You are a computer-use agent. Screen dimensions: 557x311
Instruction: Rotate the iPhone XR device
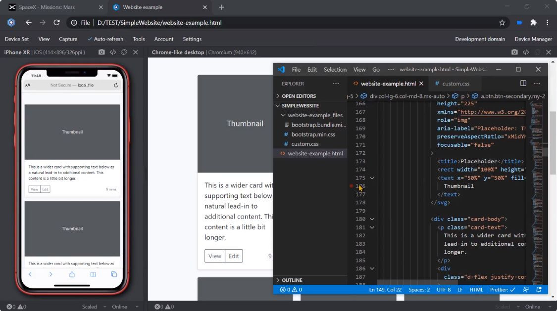[124, 52]
